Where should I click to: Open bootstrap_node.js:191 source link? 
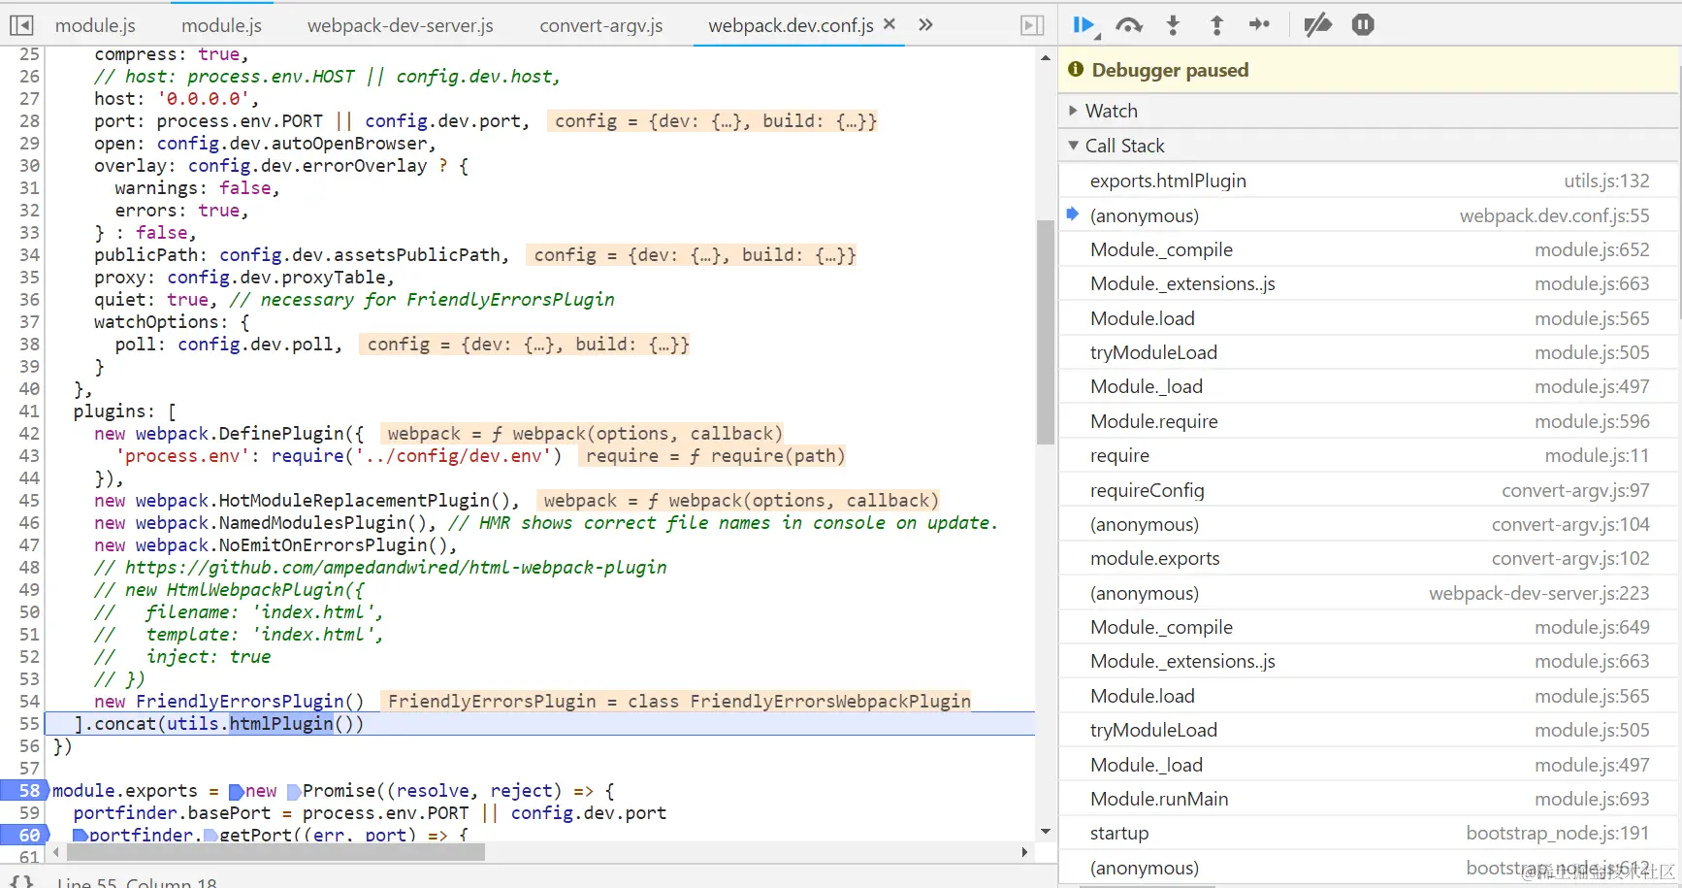point(1558,833)
